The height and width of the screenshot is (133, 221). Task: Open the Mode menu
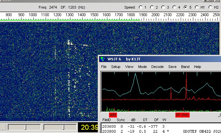142,67
